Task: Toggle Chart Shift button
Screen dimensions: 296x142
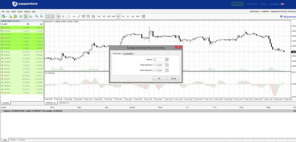Action: (x=52, y=16)
